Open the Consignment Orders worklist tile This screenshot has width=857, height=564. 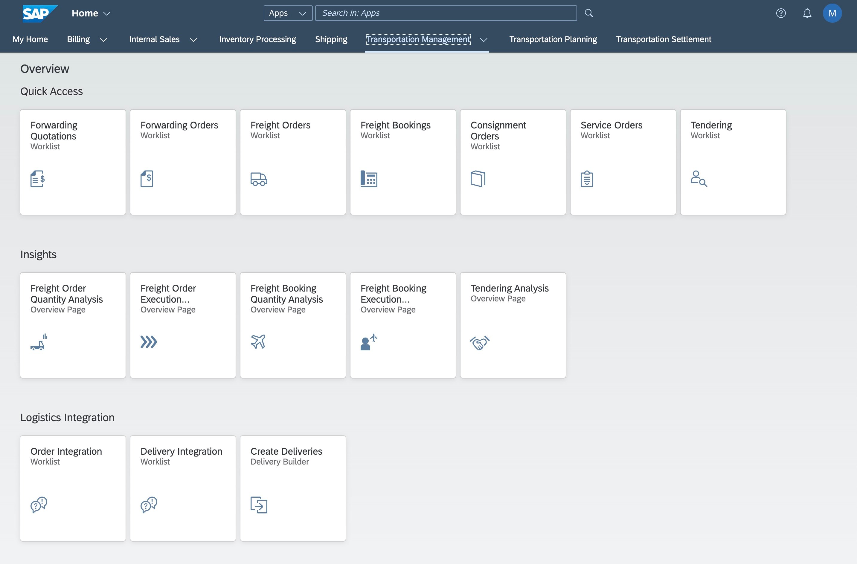(513, 162)
